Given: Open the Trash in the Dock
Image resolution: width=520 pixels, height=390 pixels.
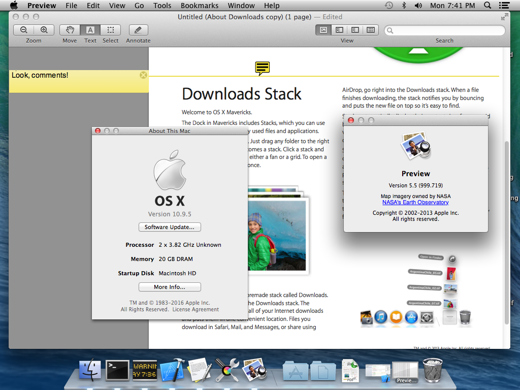Looking at the screenshot, I should click(x=433, y=370).
